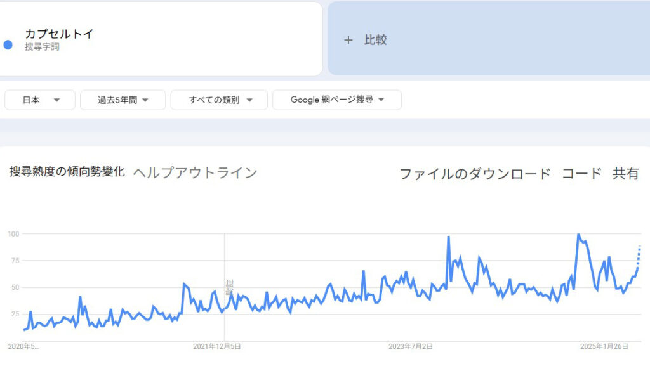Click the ヘルプアウトライン help icon
Viewport: 650px width, 390px height.
point(195,172)
